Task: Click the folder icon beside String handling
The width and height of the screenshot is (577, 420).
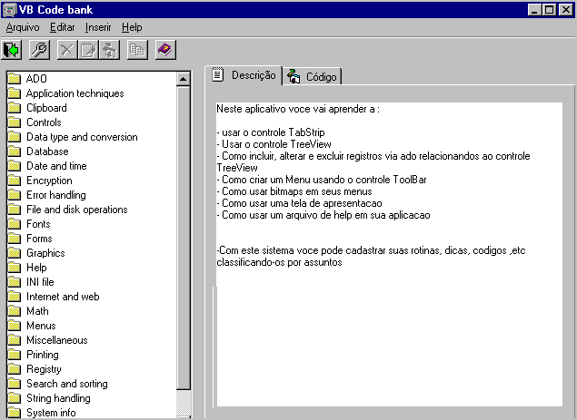Action: (15, 398)
